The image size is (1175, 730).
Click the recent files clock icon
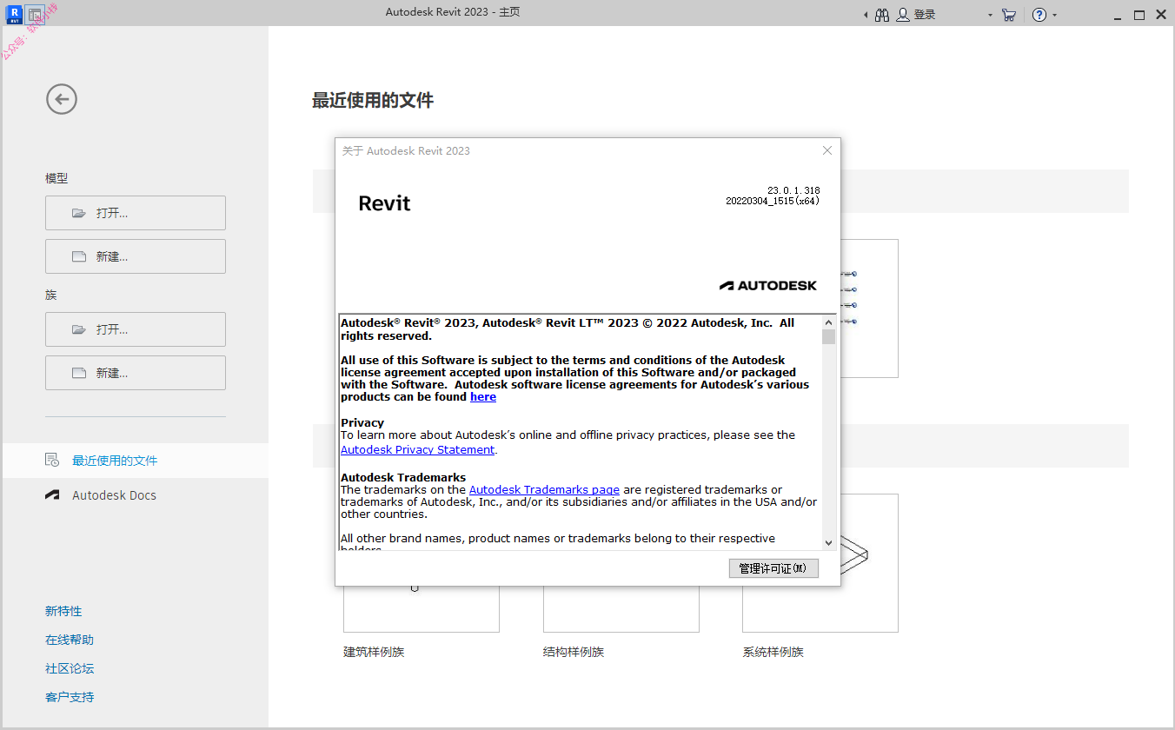click(52, 461)
